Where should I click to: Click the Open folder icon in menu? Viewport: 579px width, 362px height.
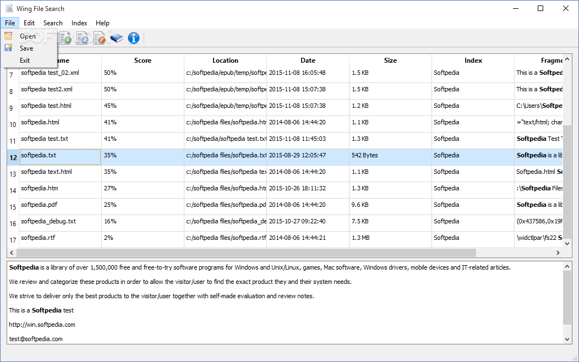coord(8,36)
